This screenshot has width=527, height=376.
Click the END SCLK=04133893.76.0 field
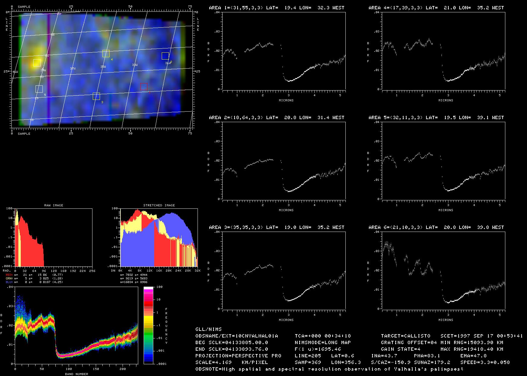[232, 349]
